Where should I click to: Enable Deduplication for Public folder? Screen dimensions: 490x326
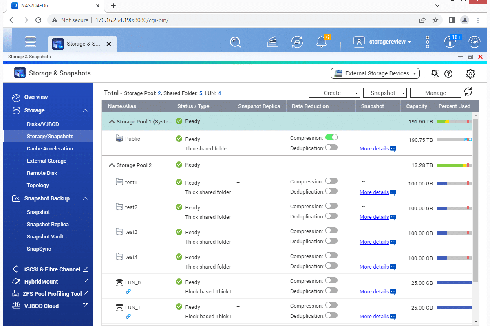(331, 148)
